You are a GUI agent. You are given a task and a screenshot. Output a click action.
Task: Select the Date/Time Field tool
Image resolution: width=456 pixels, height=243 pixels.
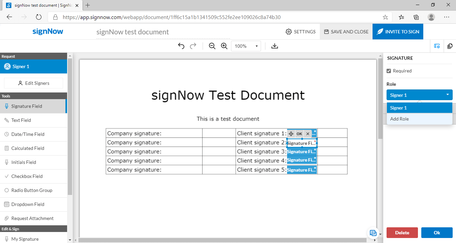(33, 134)
